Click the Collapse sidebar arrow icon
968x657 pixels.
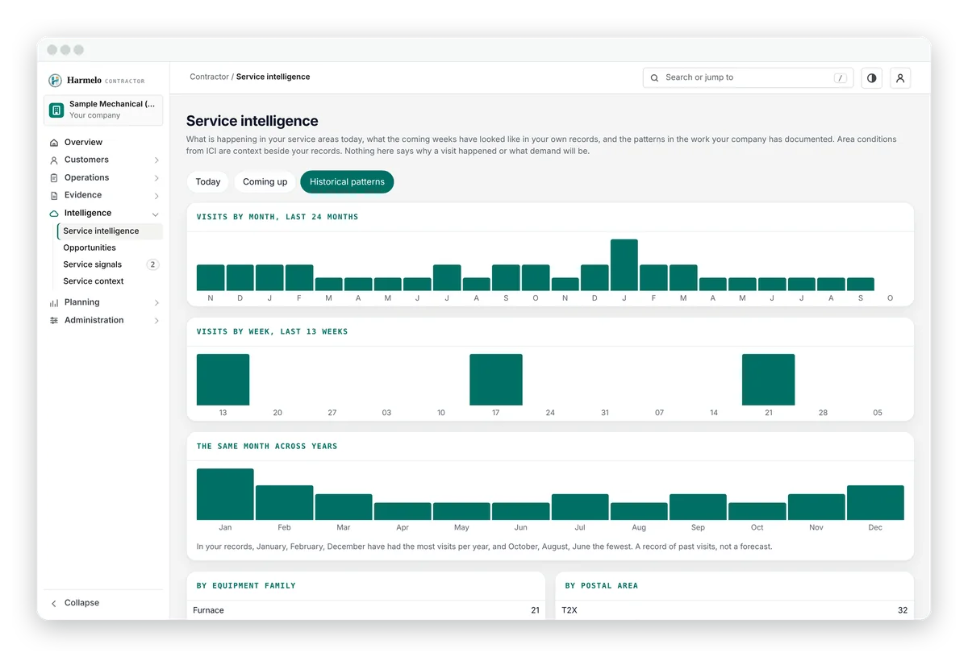click(54, 603)
